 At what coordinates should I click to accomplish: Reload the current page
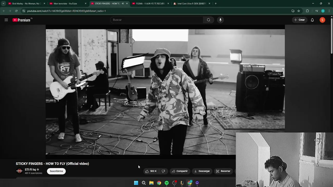coord(16,11)
